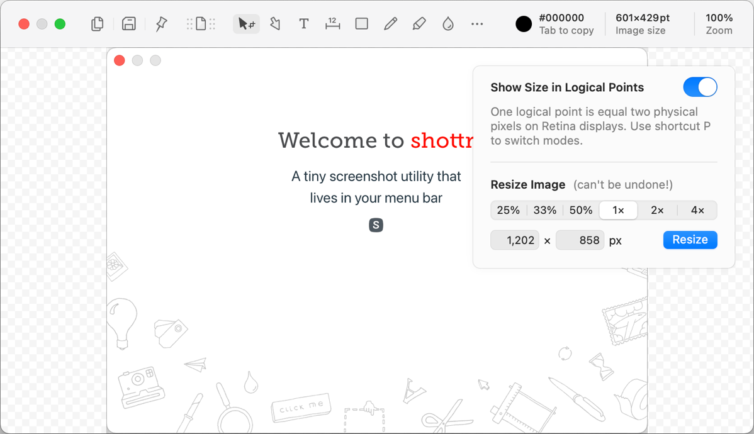
Task: Select the 25% resize option
Action: click(x=509, y=211)
